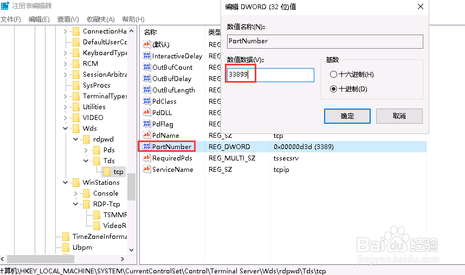Click the PdClass DWORD icon
465x275 pixels.
[x=146, y=101]
